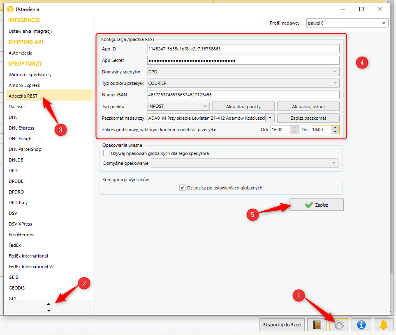
Task: Open Paczkomat nadawczy dropdown arrow
Action: click(x=270, y=118)
